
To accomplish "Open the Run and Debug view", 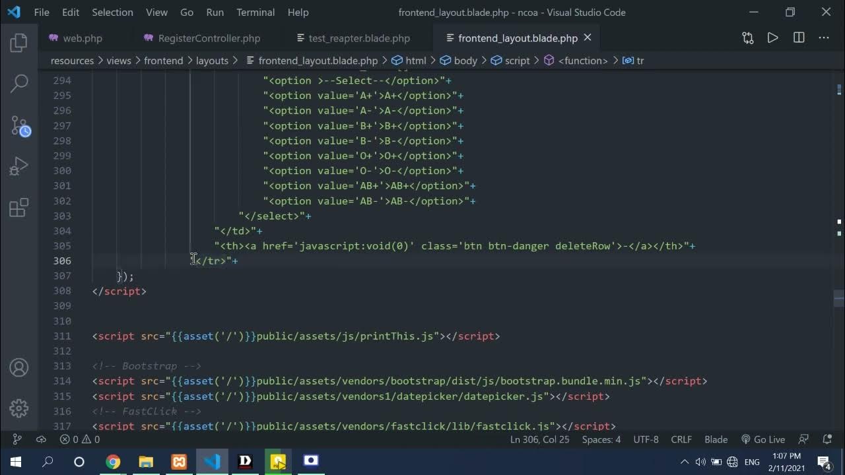I will tap(19, 166).
